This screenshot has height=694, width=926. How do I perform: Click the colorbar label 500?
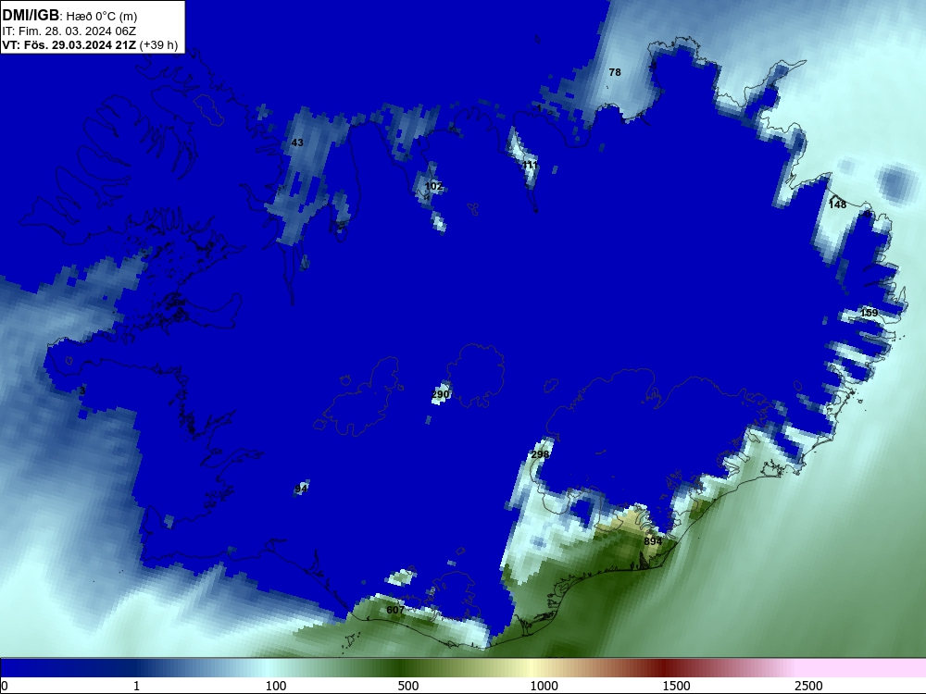(408, 686)
